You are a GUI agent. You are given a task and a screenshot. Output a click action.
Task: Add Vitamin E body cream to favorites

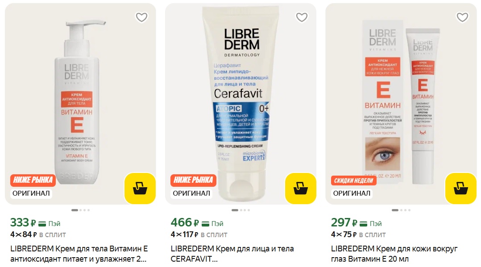click(x=141, y=17)
